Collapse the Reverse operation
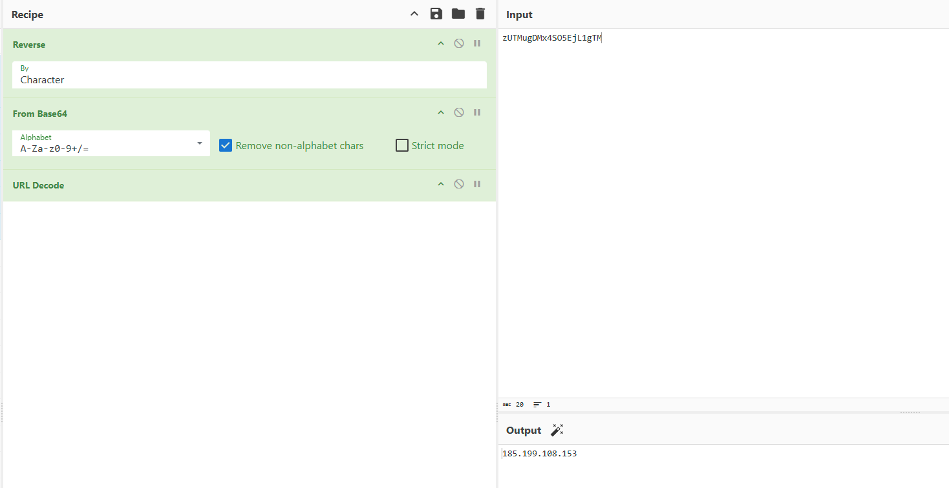 441,43
